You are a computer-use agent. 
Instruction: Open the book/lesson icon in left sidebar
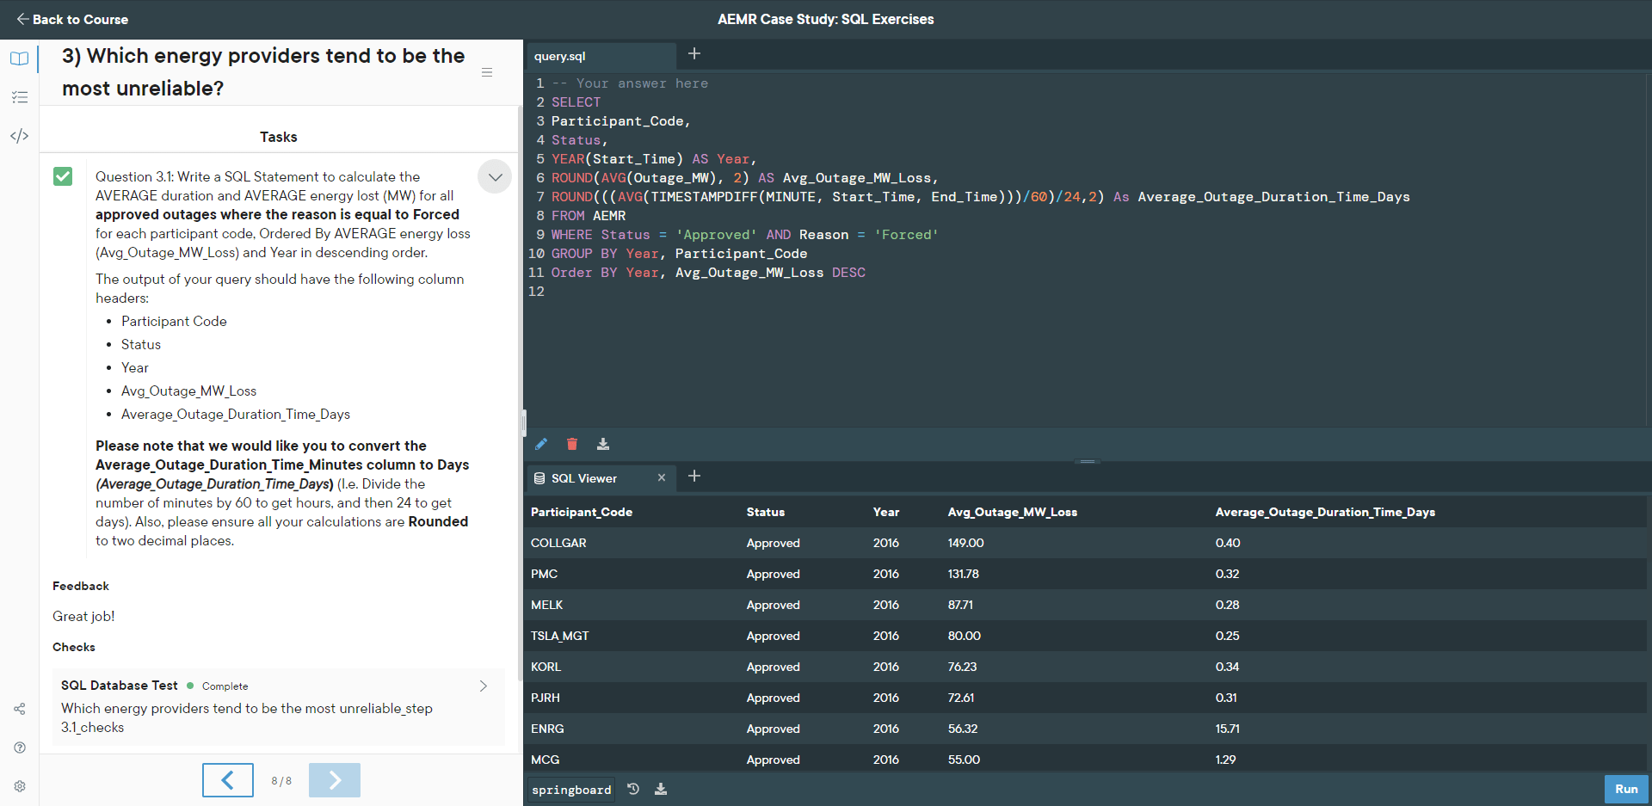click(x=19, y=58)
